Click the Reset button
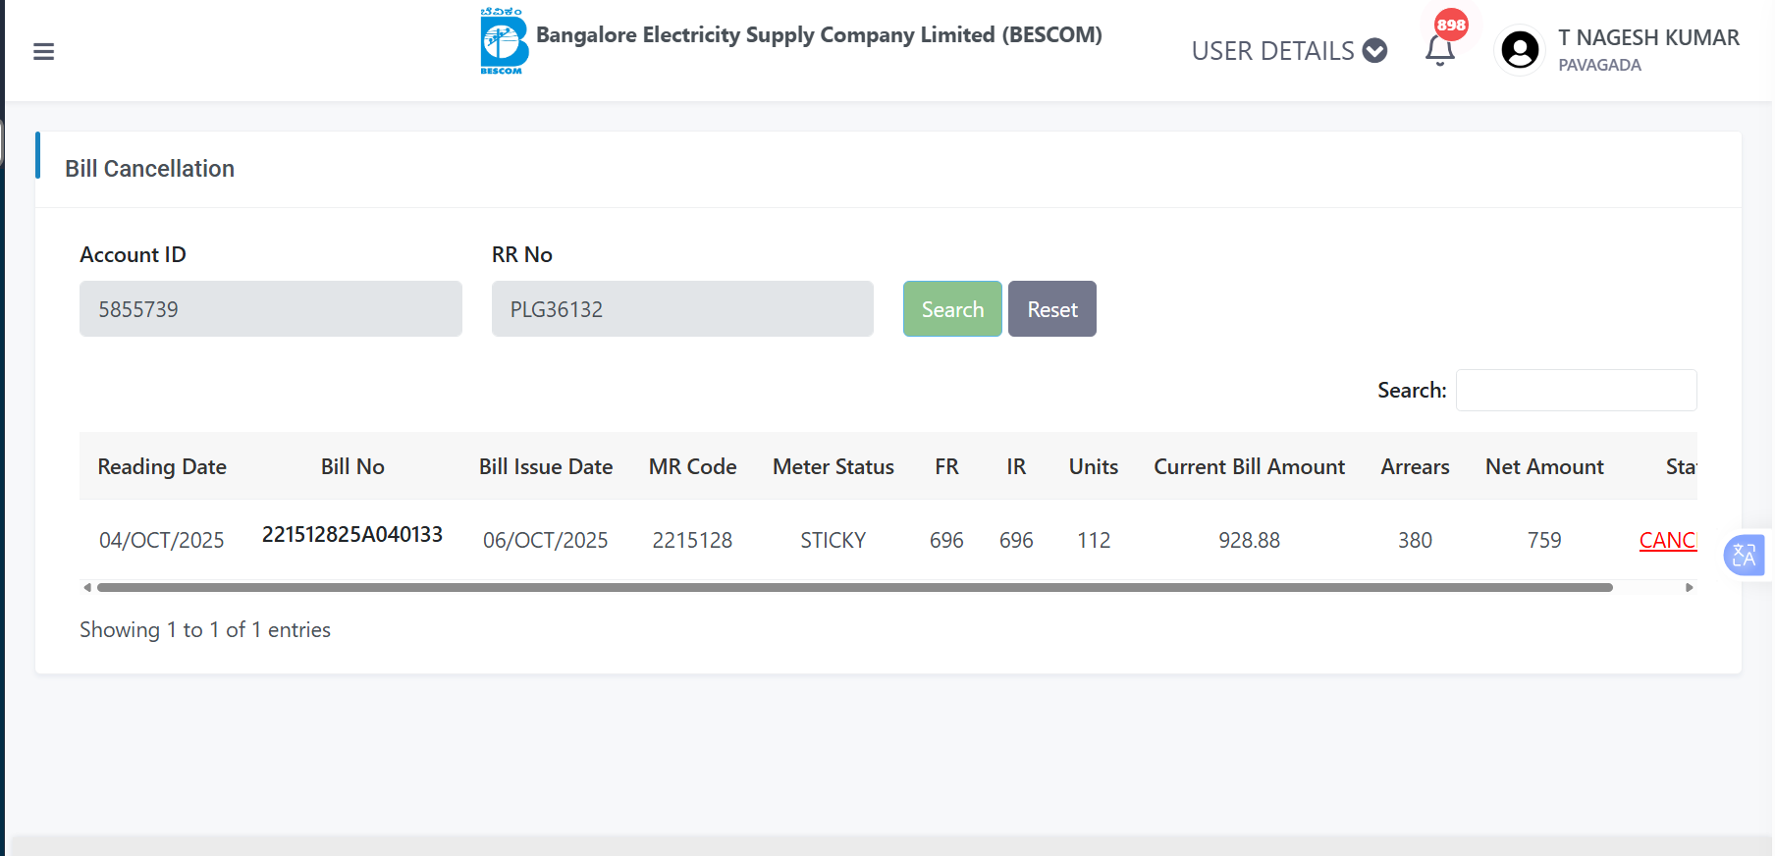 click(x=1051, y=309)
